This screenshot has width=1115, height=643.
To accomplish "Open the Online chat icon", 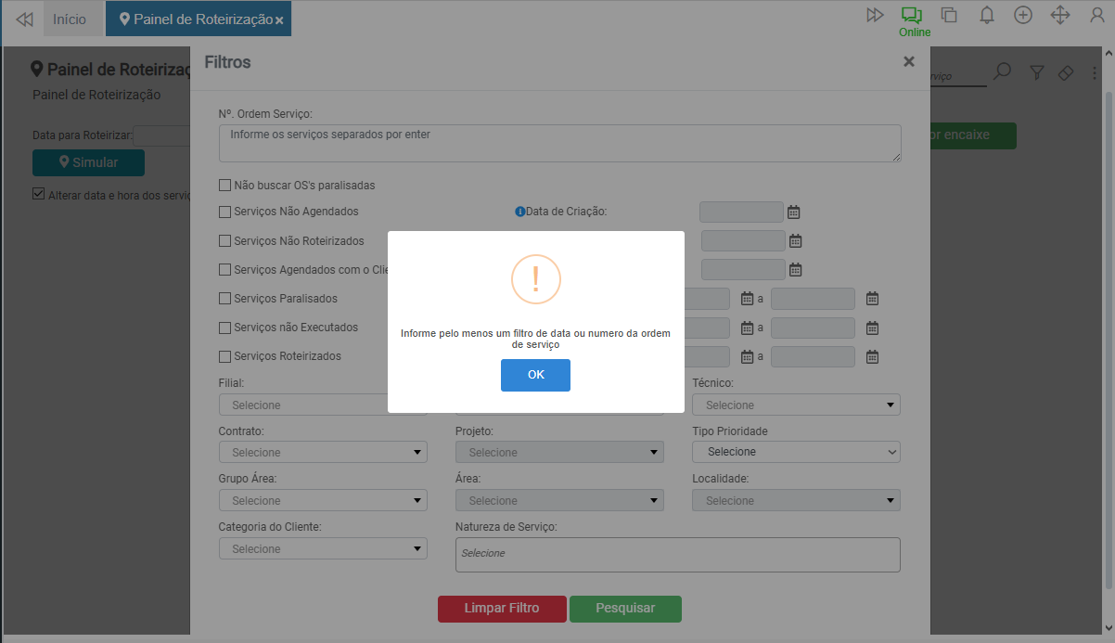I will (912, 16).
